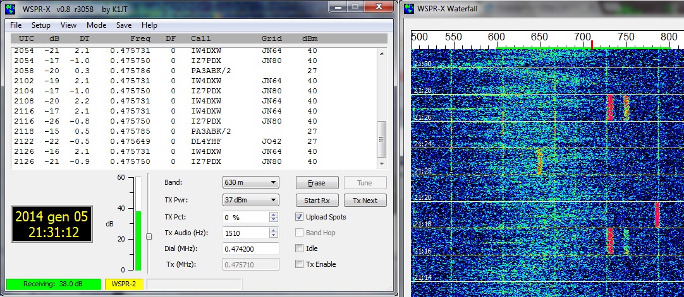This screenshot has width=684, height=297.
Task: Click the red signal trace near 21:18 in waterfall
Action: [657, 214]
